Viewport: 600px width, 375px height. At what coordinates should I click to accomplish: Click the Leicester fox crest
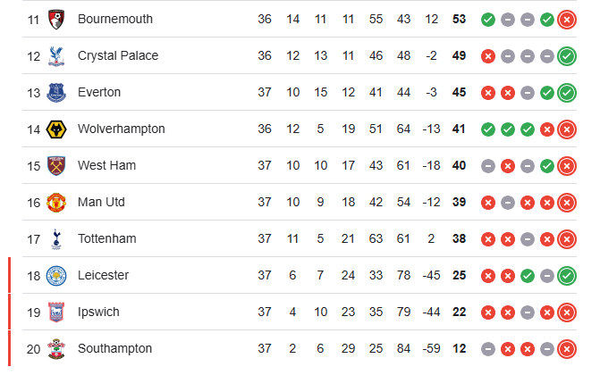tap(57, 276)
